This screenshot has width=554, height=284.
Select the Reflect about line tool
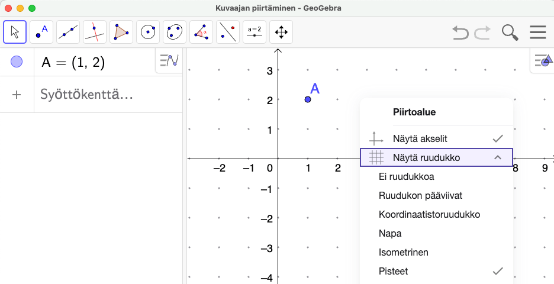228,32
